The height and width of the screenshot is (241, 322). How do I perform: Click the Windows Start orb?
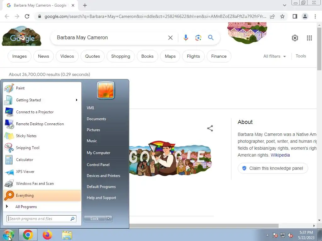click(x=8, y=235)
